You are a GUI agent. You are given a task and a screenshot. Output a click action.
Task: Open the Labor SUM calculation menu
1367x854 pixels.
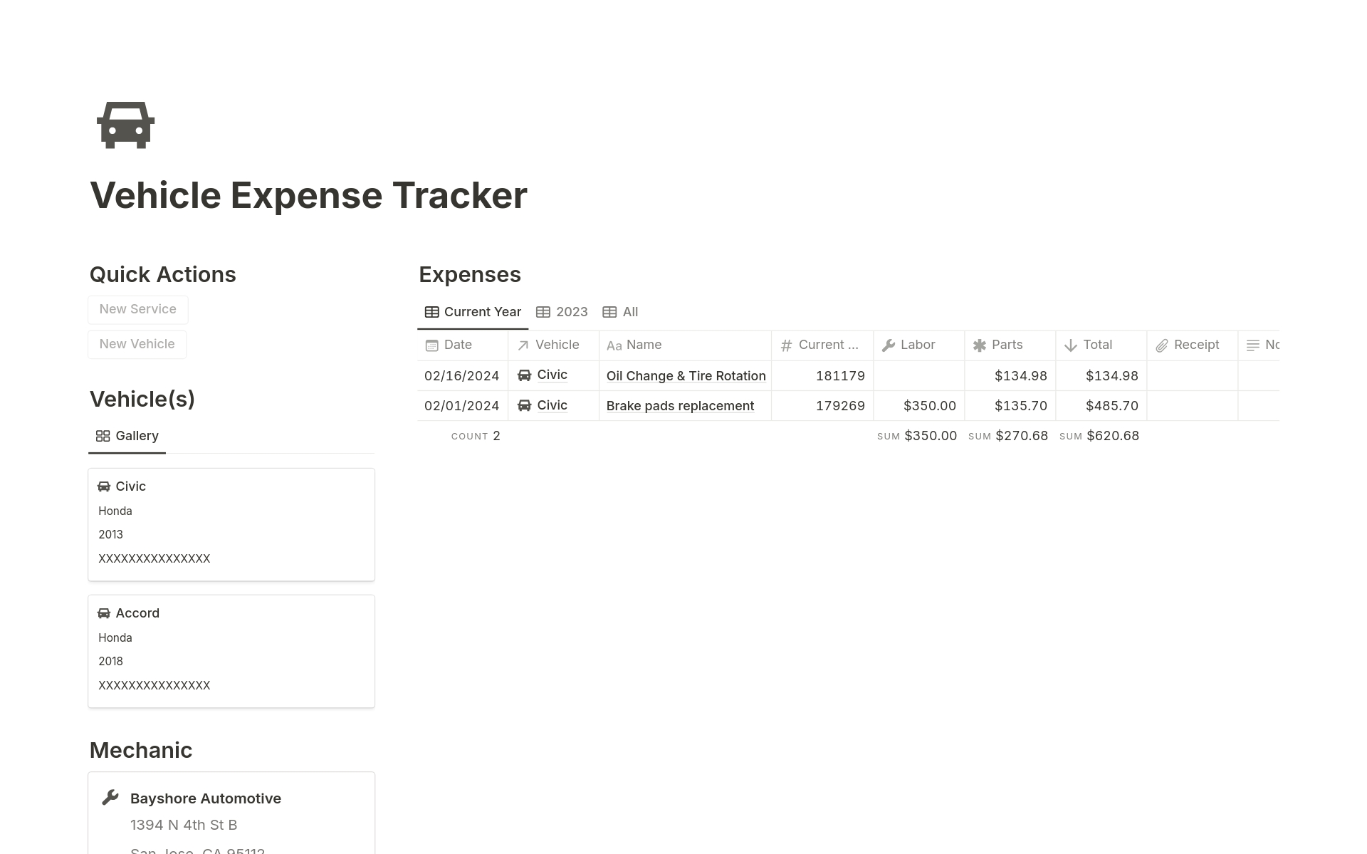(917, 436)
